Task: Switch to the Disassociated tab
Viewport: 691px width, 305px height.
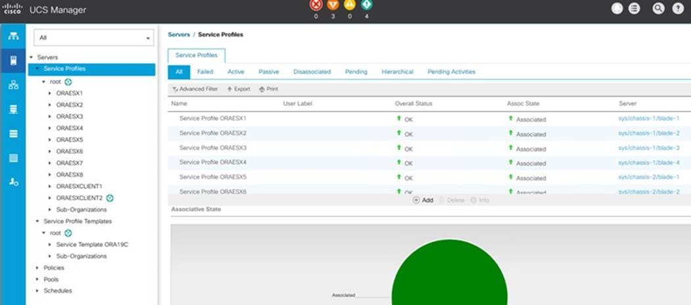Action: pos(312,72)
